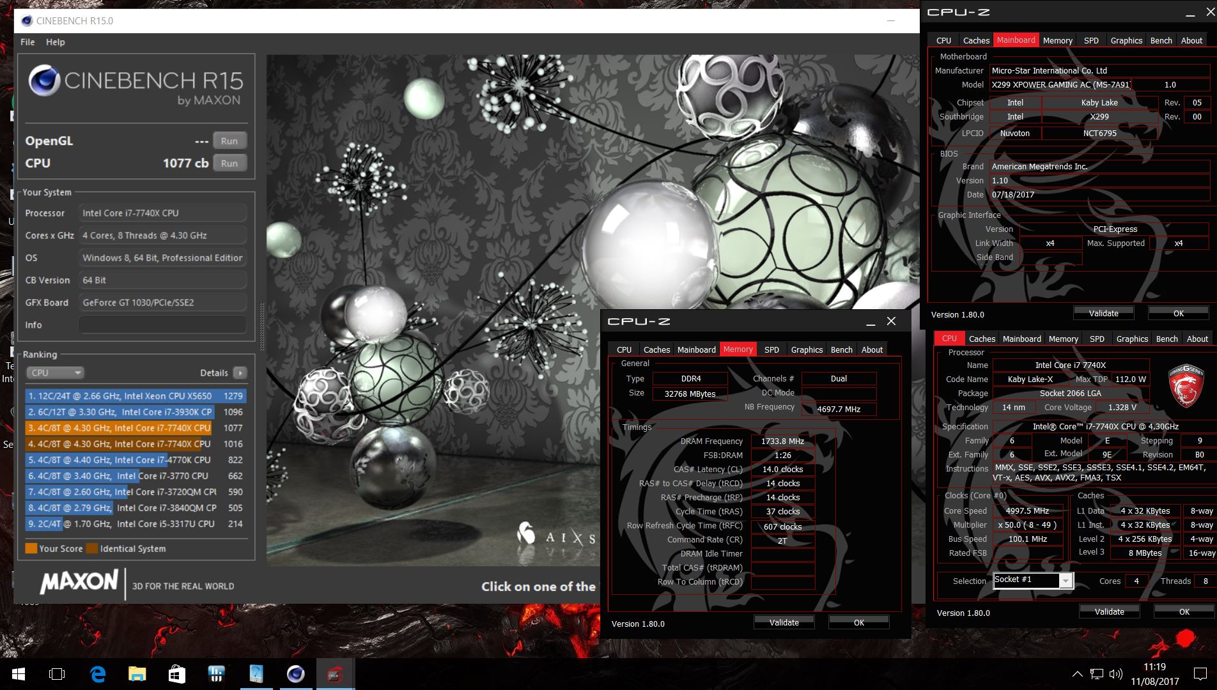Run the CPU benchmark
Viewport: 1217px width, 690px height.
tap(229, 163)
